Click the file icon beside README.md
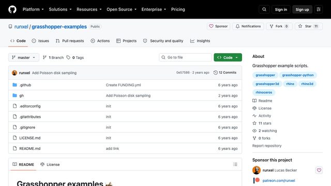 click(14, 148)
